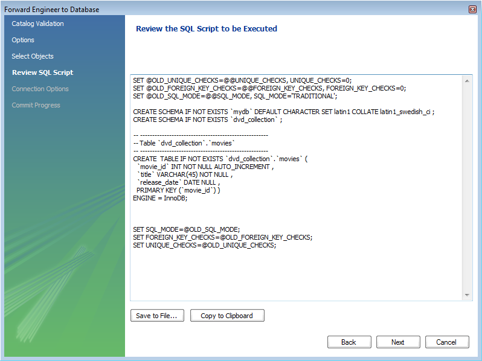The width and height of the screenshot is (482, 361).
Task: Open the Select Objects step
Action: tap(33, 56)
